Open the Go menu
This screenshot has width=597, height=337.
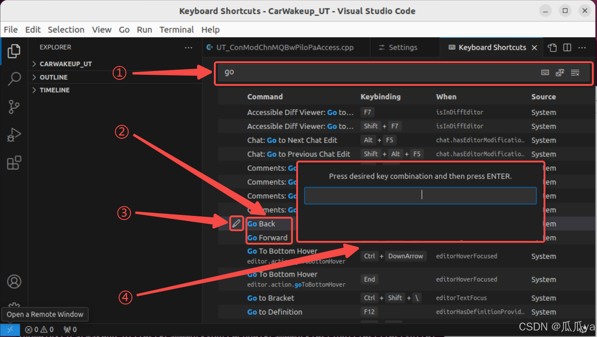point(124,30)
